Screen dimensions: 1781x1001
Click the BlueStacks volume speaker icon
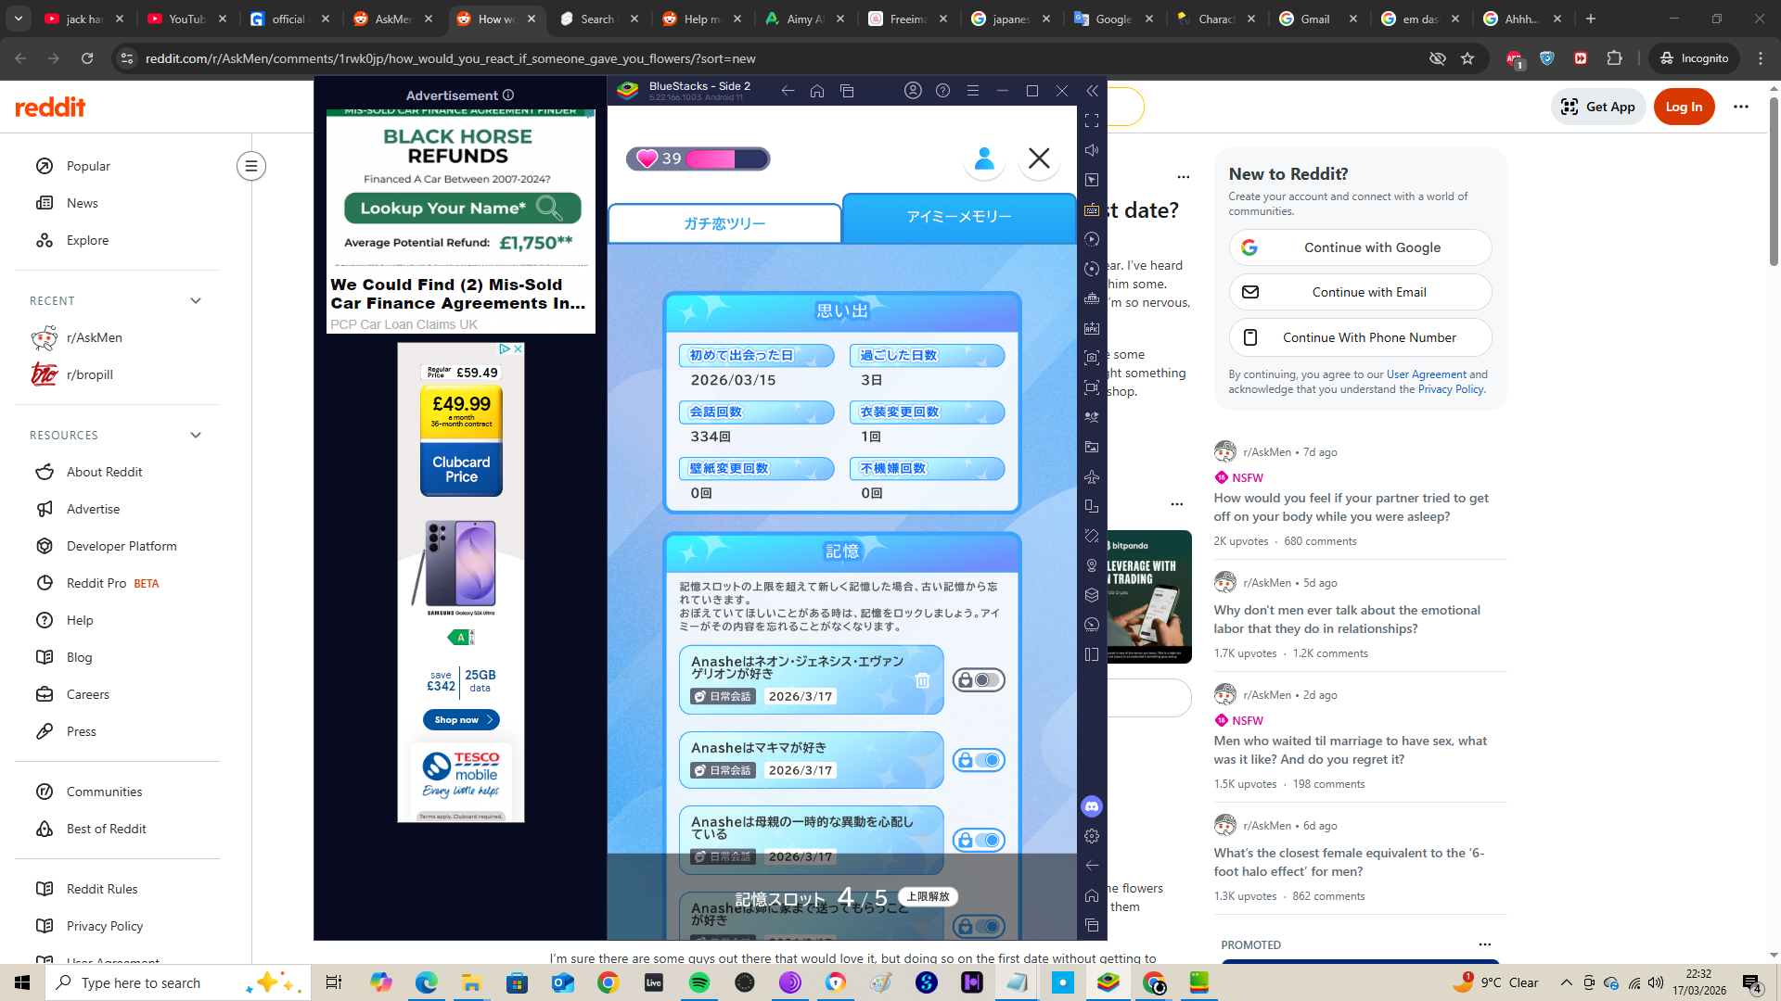1092,150
